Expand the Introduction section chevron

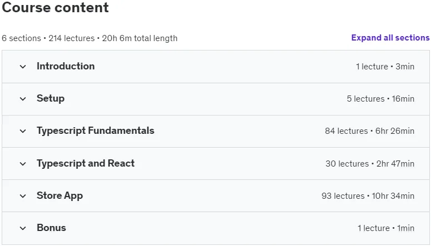coord(23,67)
